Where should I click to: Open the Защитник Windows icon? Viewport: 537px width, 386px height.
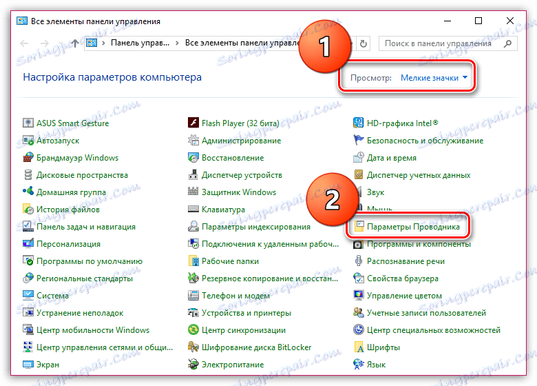click(193, 192)
